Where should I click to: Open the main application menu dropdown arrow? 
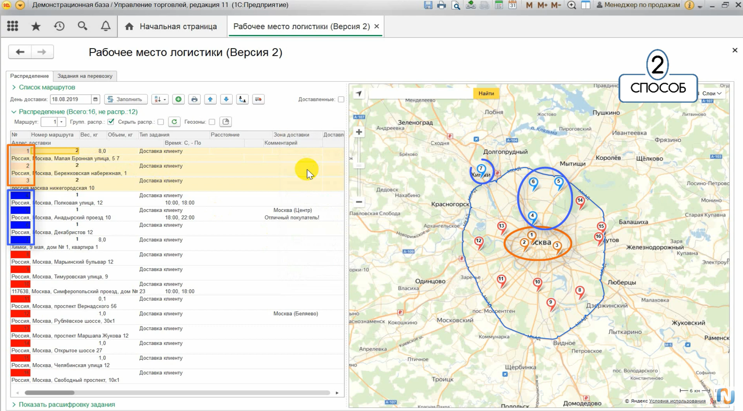coord(20,5)
